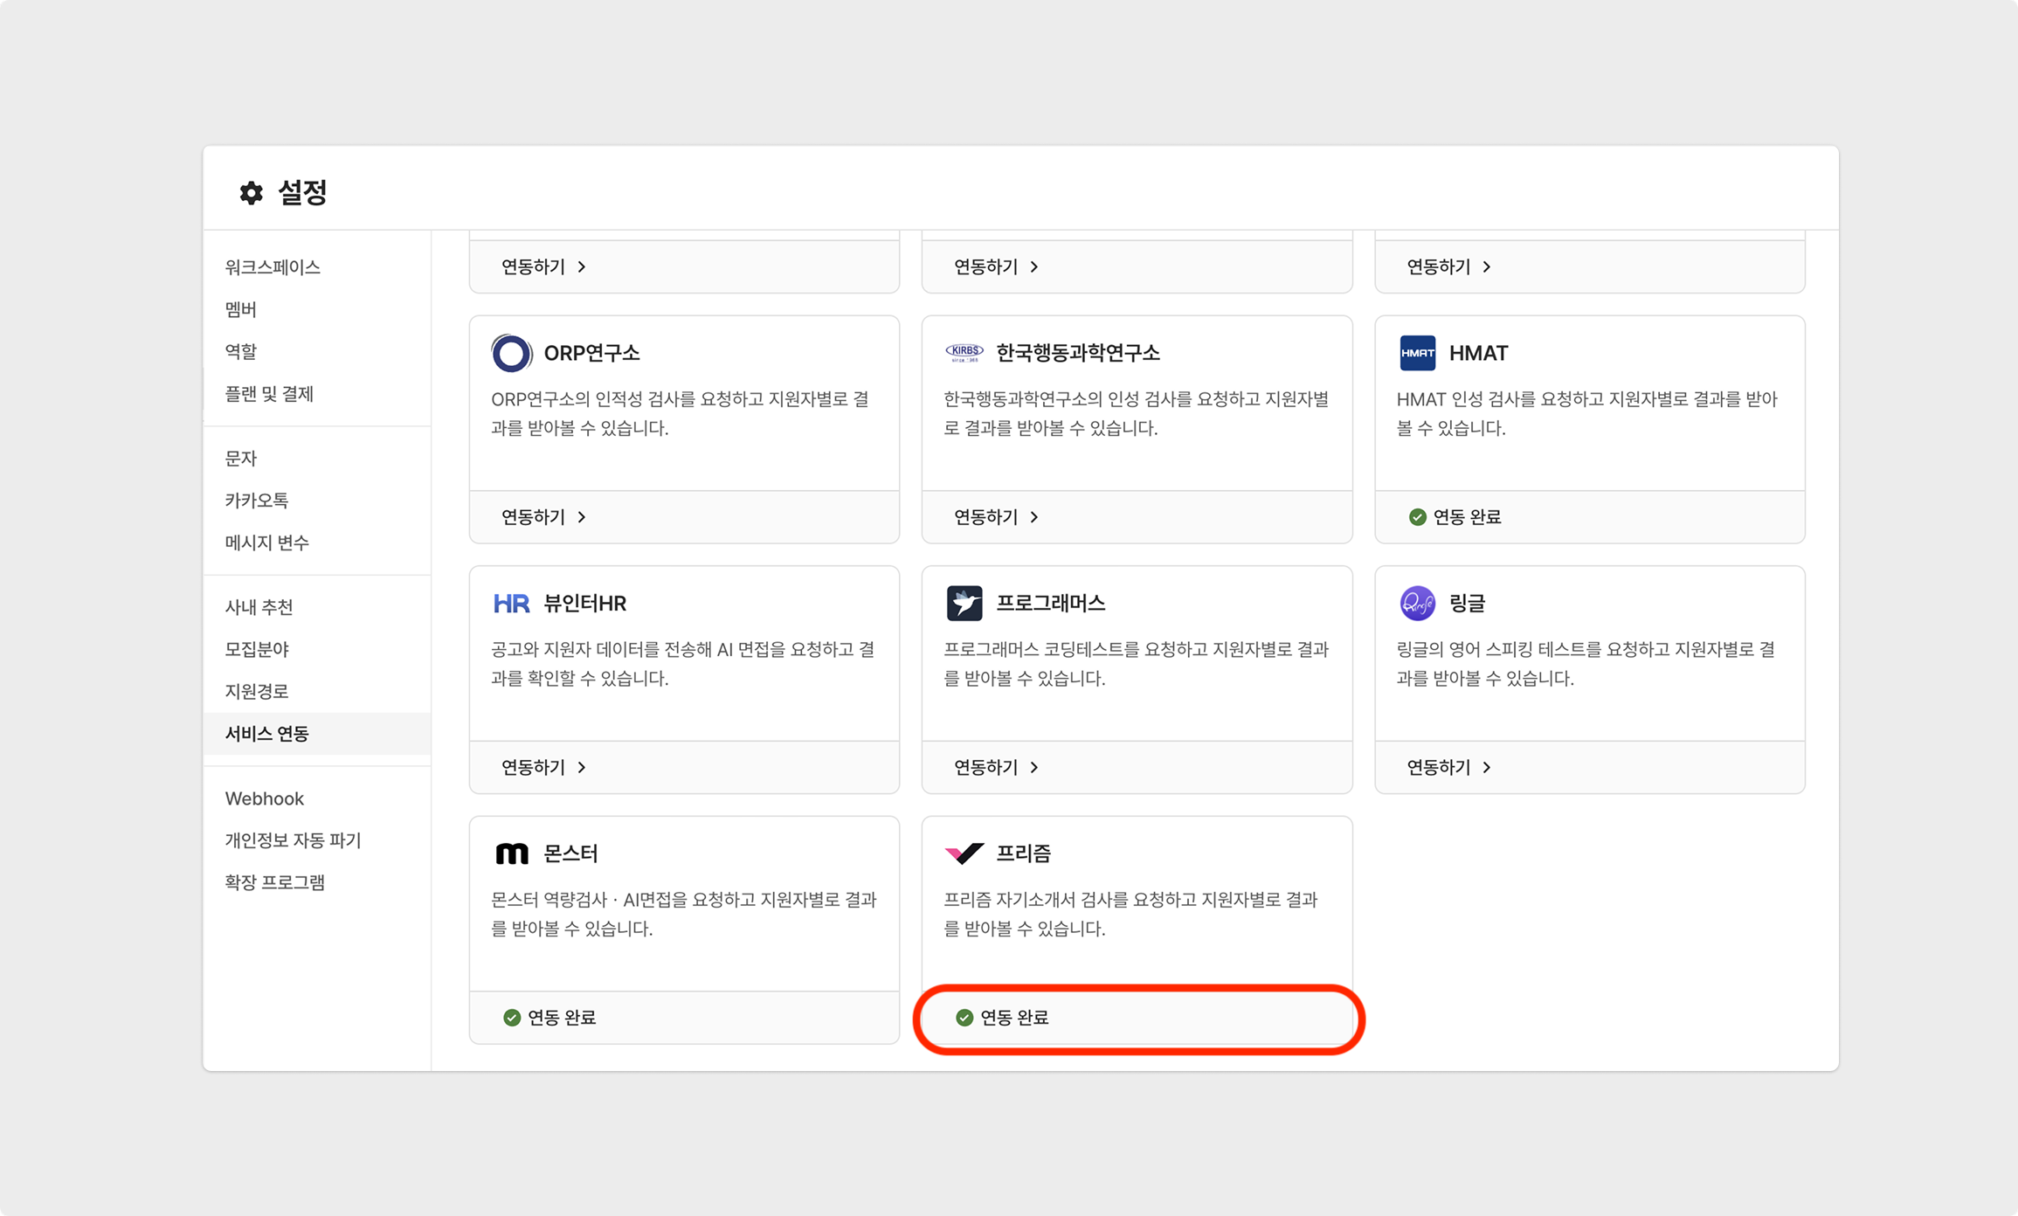Click the ORP연구소 circle logo icon
2018x1216 pixels.
coord(511,353)
